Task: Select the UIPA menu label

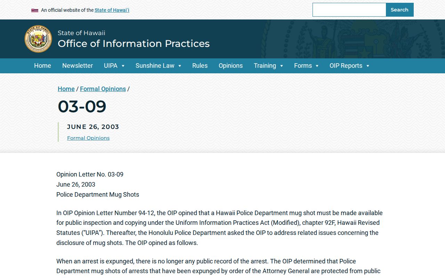Action: [x=111, y=66]
